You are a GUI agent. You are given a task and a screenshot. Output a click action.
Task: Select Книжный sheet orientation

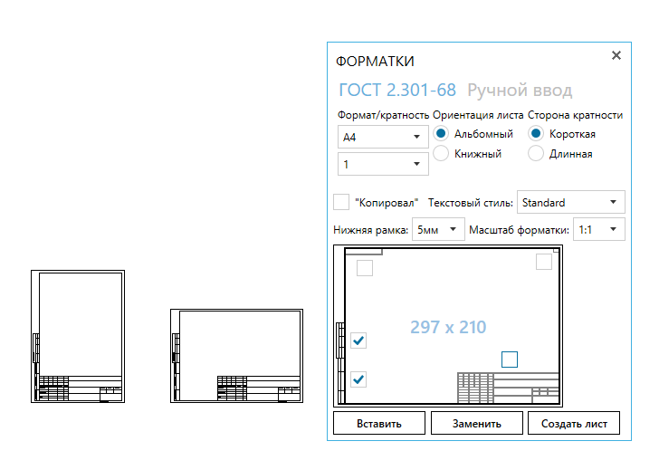tap(441, 154)
